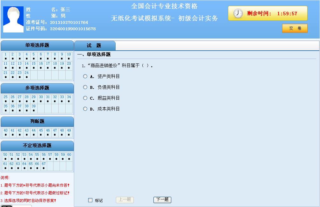Viewport: 320px width, 207px height.
Task: Click the 判断题 section header
Action: tap(37, 121)
